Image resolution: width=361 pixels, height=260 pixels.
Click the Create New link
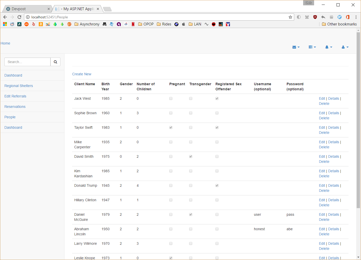tap(82, 74)
